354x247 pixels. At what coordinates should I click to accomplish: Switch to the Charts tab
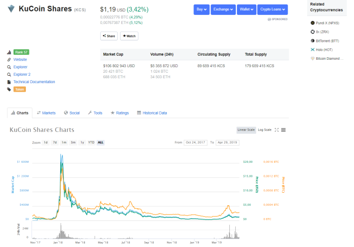(x=19, y=113)
